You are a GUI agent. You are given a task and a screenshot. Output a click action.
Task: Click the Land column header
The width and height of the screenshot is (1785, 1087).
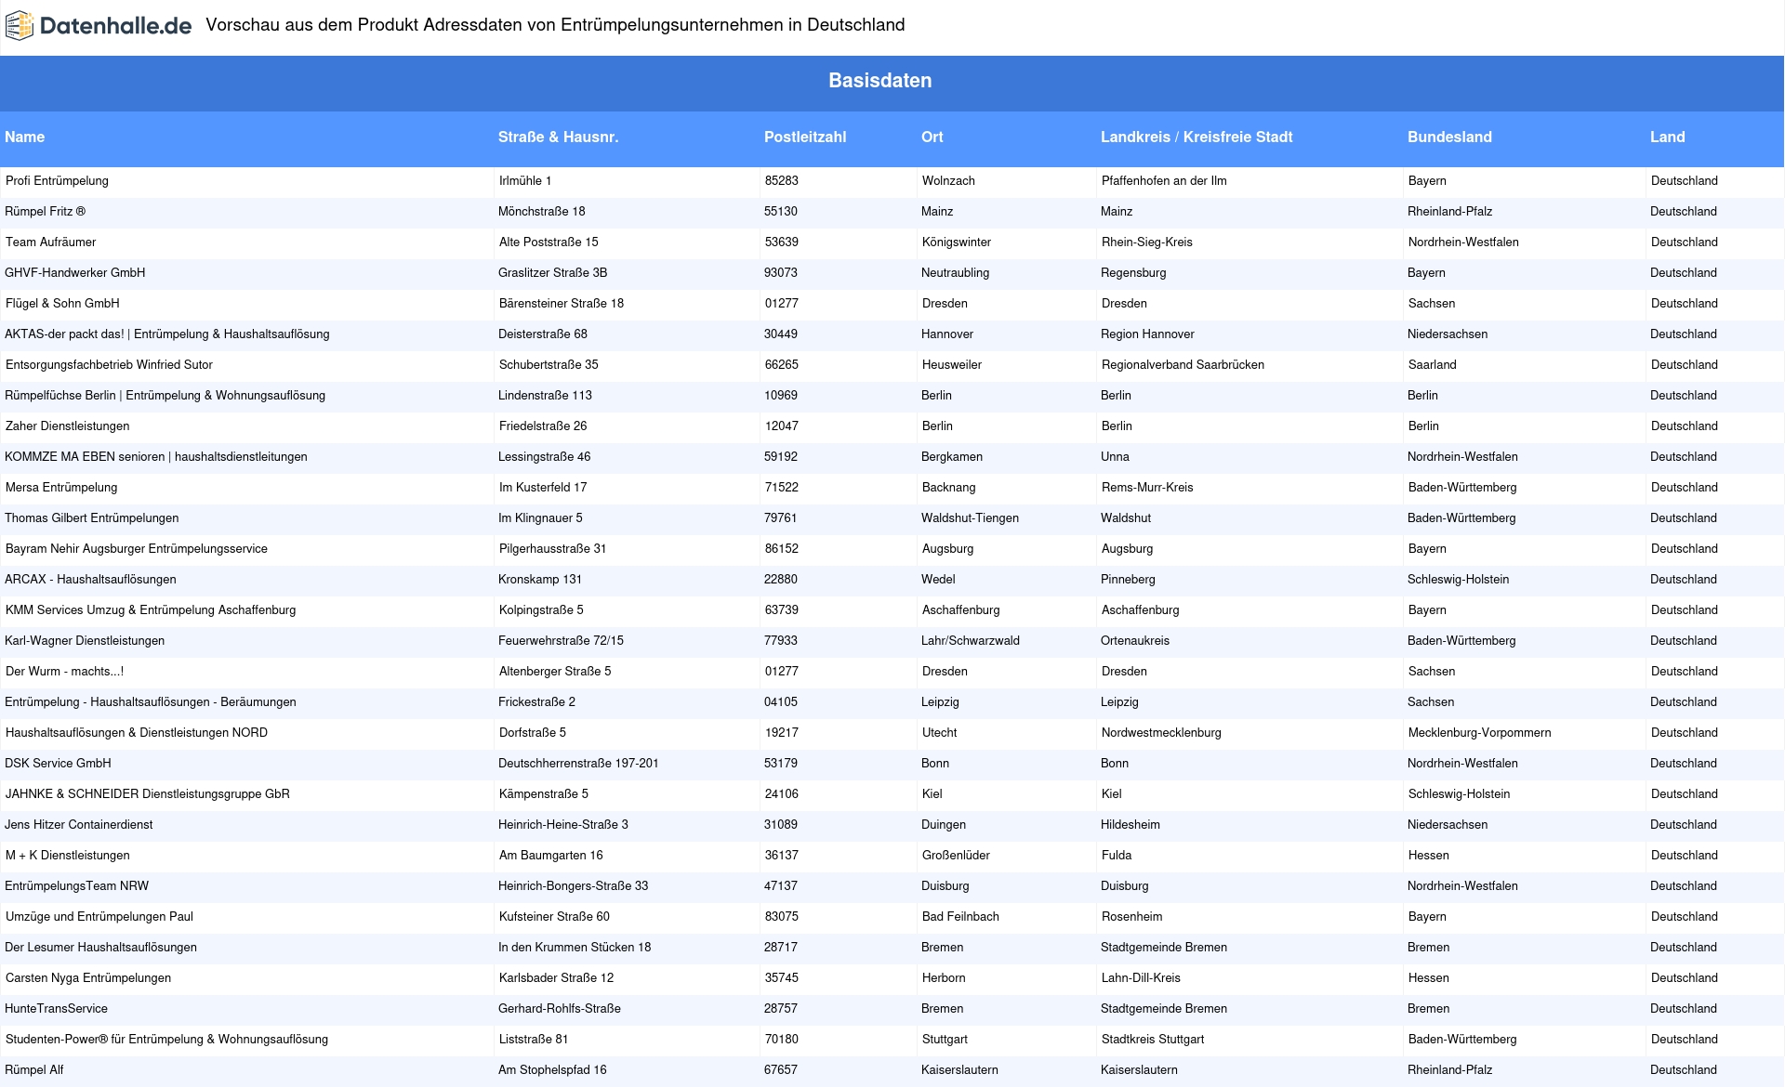1668,137
